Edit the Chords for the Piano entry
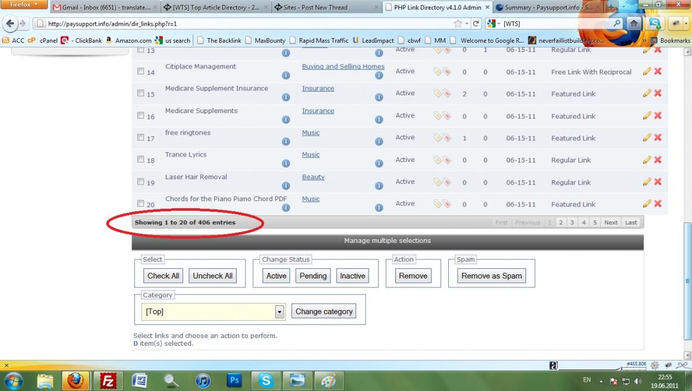This screenshot has width=692, height=391. coord(647,204)
